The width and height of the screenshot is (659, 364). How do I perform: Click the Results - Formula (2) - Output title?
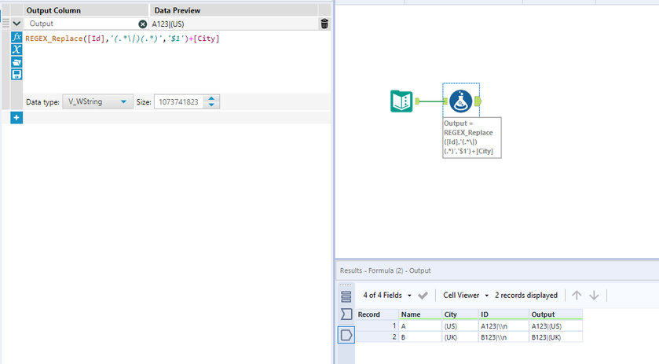(x=385, y=270)
